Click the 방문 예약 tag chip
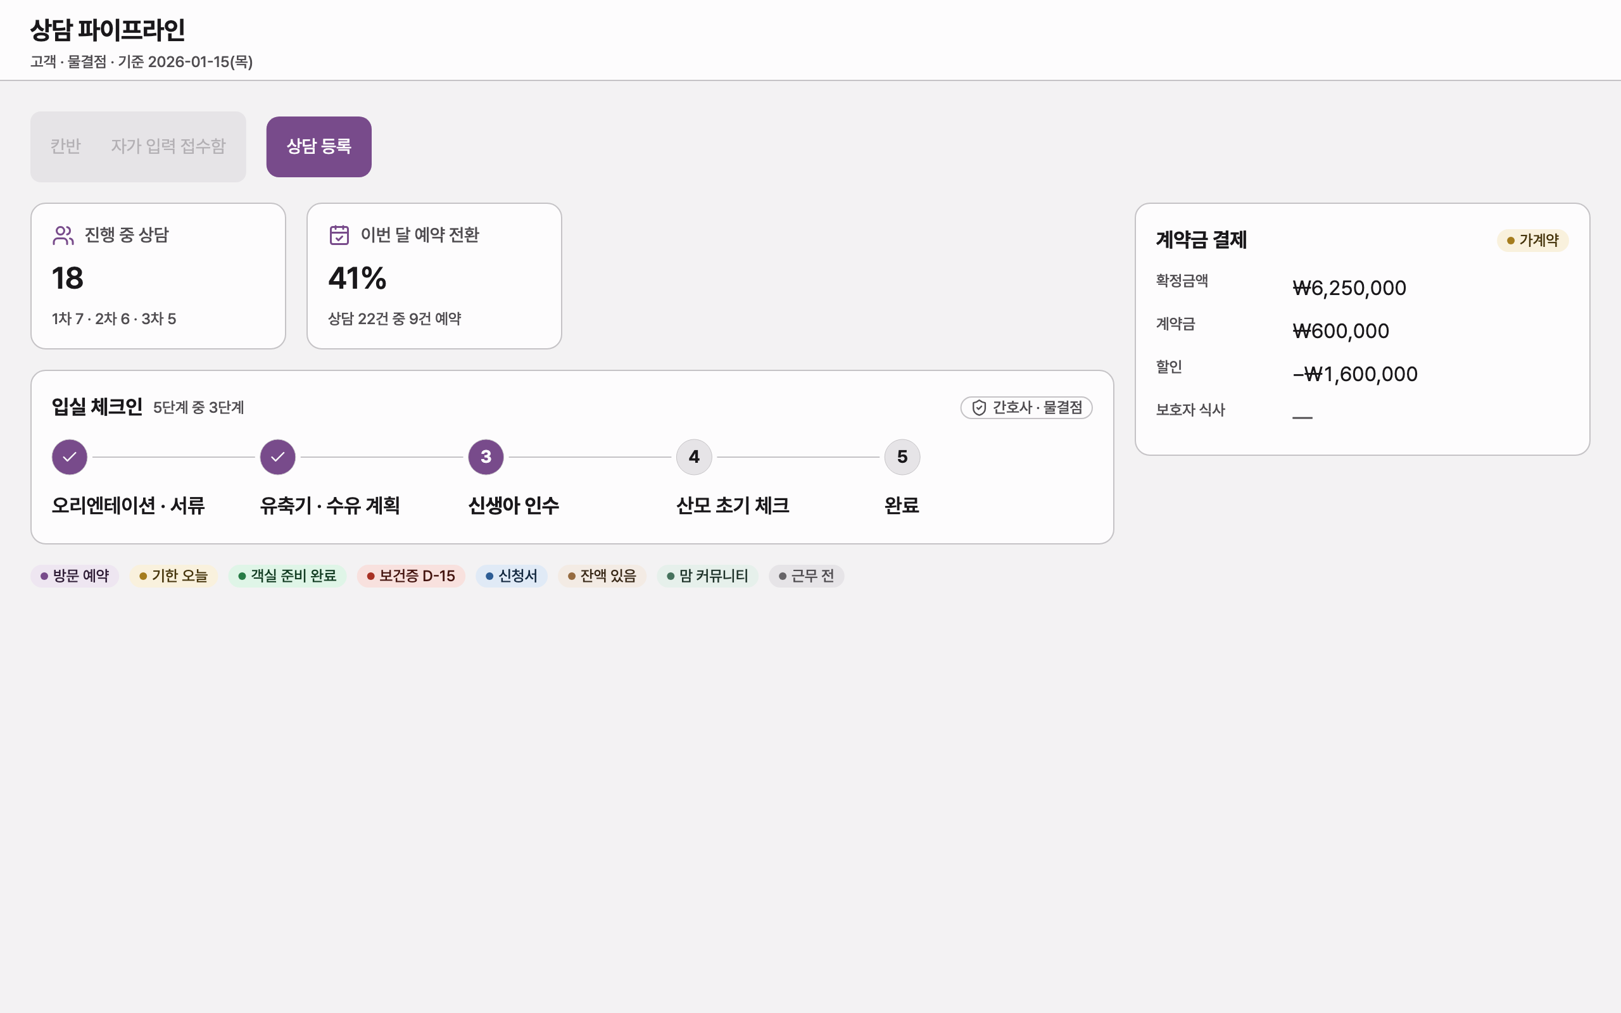 (x=75, y=576)
